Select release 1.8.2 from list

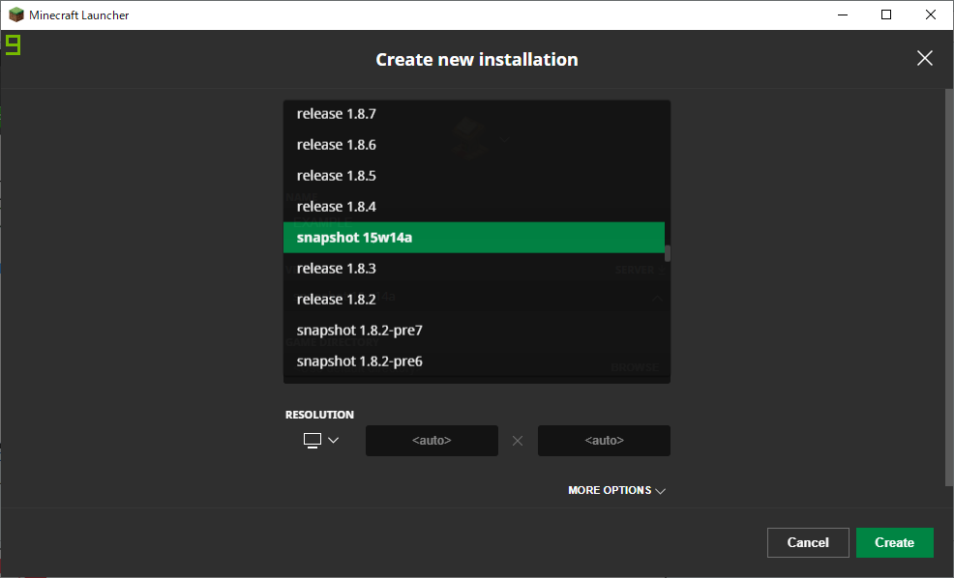[474, 300]
